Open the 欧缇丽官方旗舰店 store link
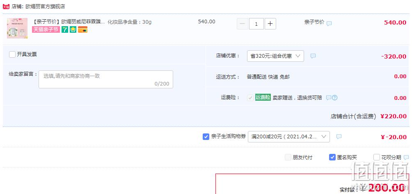The width and height of the screenshot is (412, 194). click(45, 7)
